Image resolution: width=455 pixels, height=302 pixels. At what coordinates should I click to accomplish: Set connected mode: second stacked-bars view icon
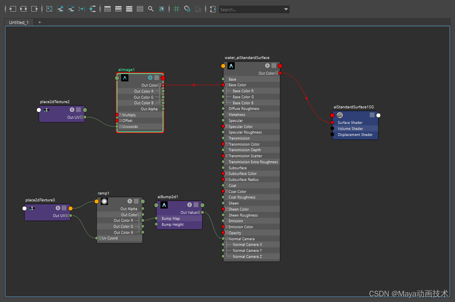(x=118, y=9)
